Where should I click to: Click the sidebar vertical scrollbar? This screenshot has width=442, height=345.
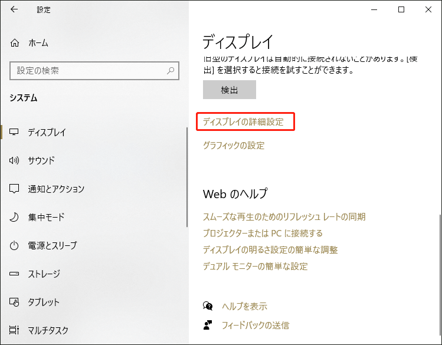(x=187, y=177)
